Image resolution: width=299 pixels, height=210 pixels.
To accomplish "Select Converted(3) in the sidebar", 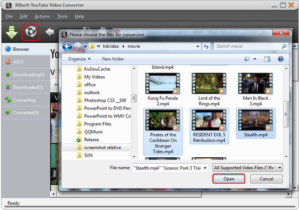I will pyautogui.click(x=26, y=112).
